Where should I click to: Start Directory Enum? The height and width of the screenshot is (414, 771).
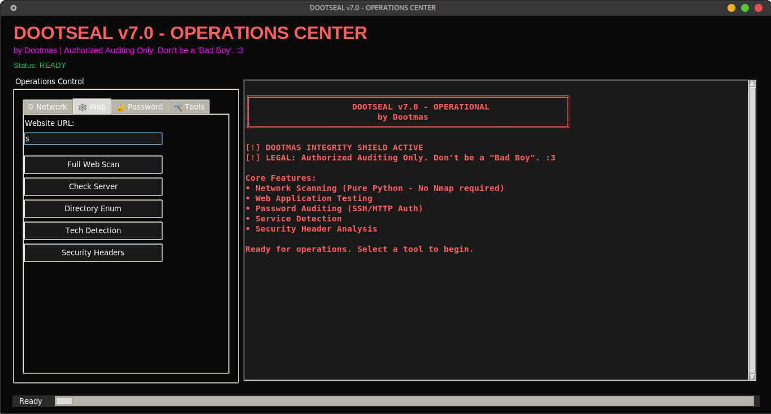coord(93,208)
